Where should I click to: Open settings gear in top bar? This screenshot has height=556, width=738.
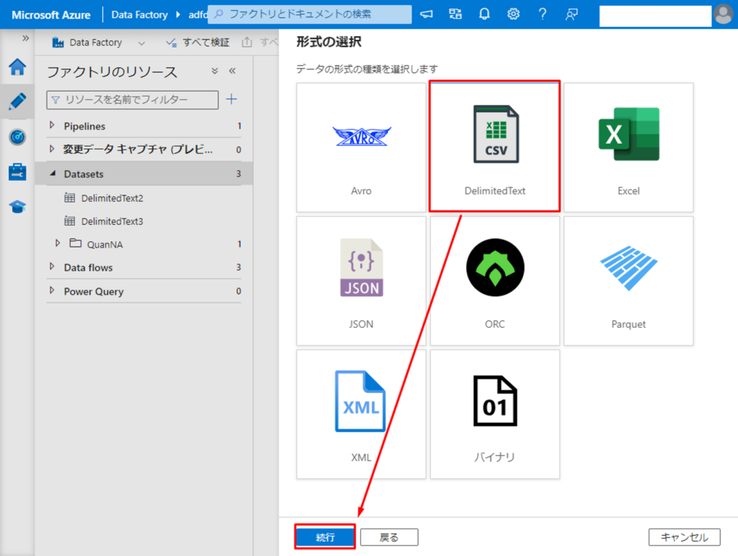(x=513, y=14)
